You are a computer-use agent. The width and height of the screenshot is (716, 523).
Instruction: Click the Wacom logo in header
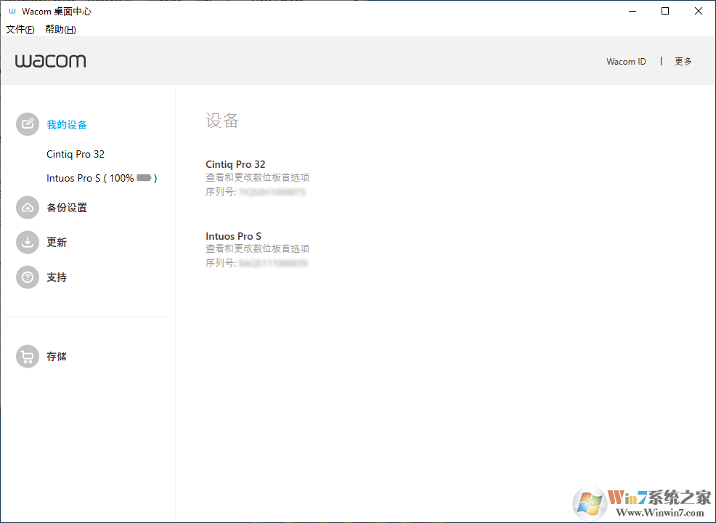click(x=50, y=61)
